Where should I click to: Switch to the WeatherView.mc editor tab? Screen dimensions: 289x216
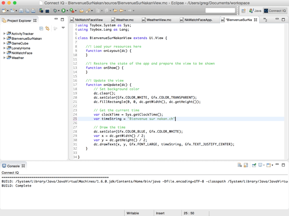pos(159,20)
